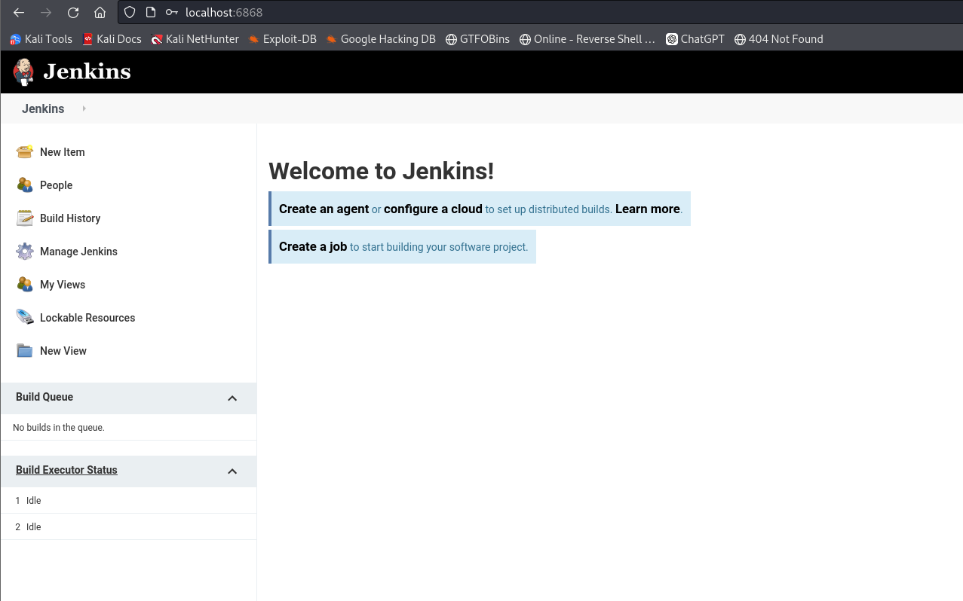Image resolution: width=963 pixels, height=601 pixels.
Task: Open the GTFOBins bookmark
Action: (x=477, y=39)
